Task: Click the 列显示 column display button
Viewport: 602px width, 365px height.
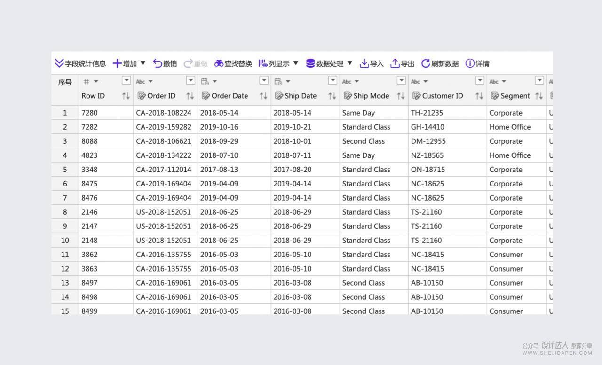Action: [x=274, y=63]
